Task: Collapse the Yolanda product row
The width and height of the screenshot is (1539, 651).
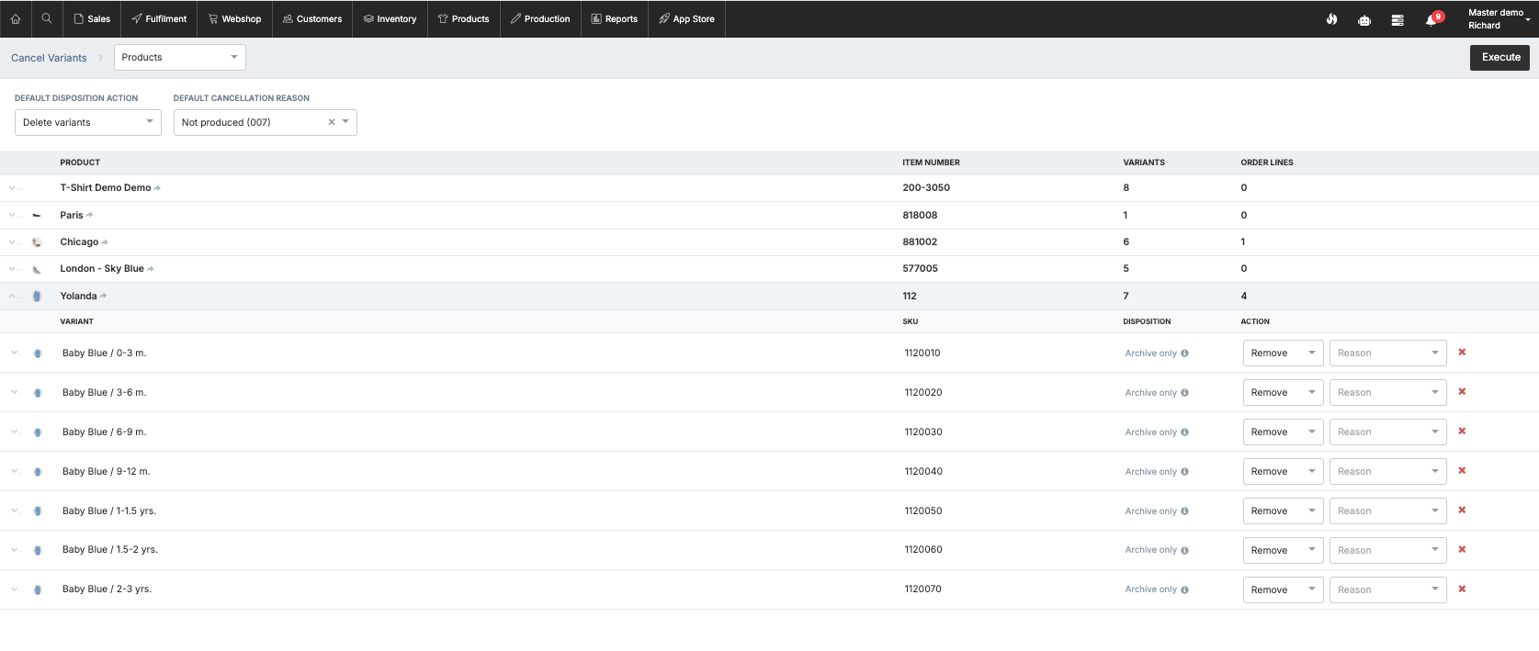Action: point(13,296)
